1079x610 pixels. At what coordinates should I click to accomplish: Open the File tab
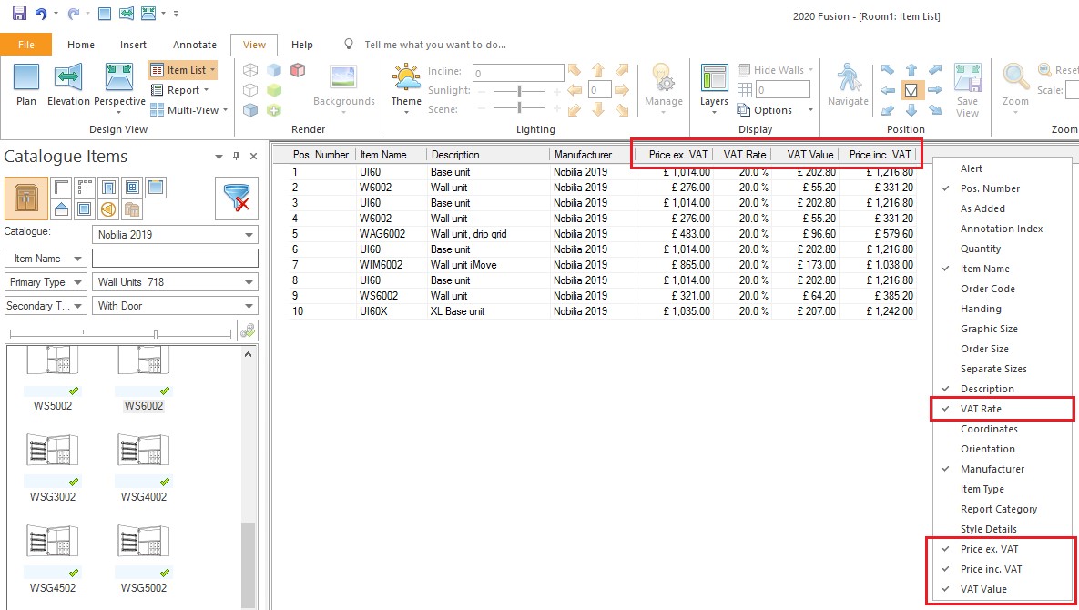pos(26,45)
